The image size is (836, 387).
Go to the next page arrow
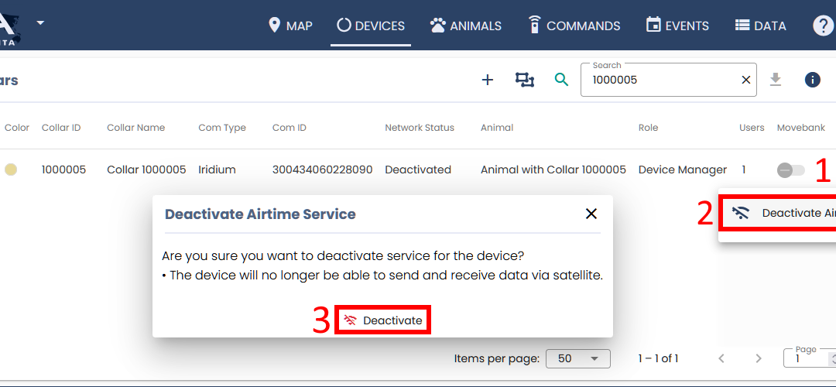(759, 358)
